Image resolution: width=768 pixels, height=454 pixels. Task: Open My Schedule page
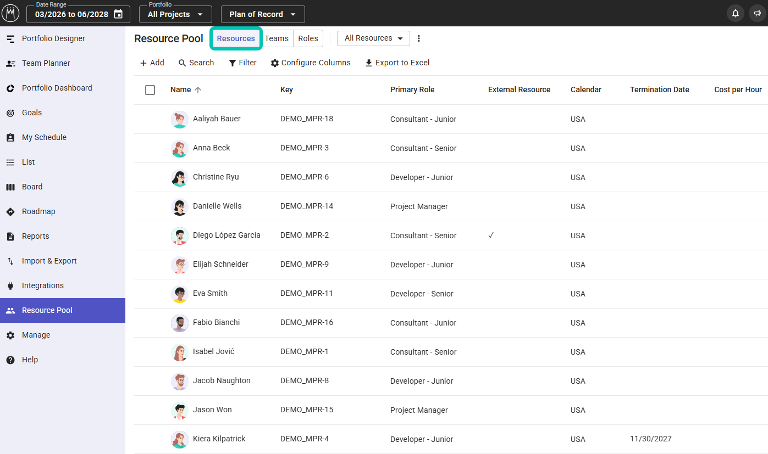[63, 137]
